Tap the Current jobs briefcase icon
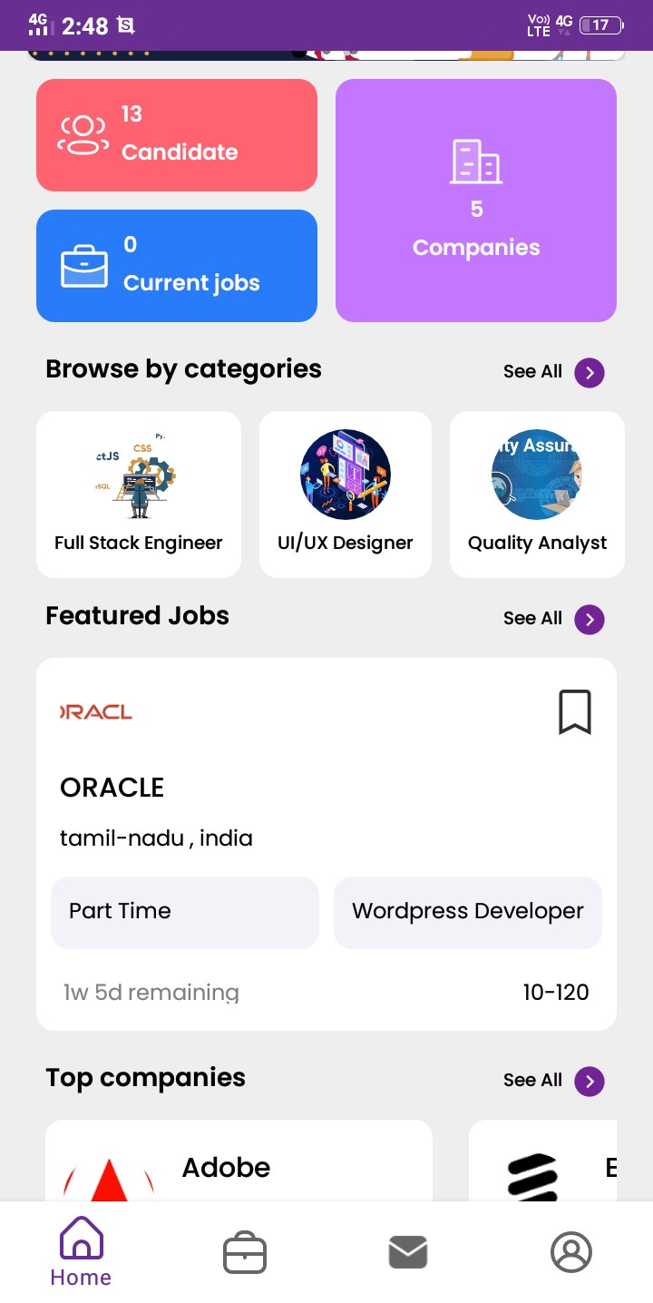653x1303 pixels. (83, 266)
